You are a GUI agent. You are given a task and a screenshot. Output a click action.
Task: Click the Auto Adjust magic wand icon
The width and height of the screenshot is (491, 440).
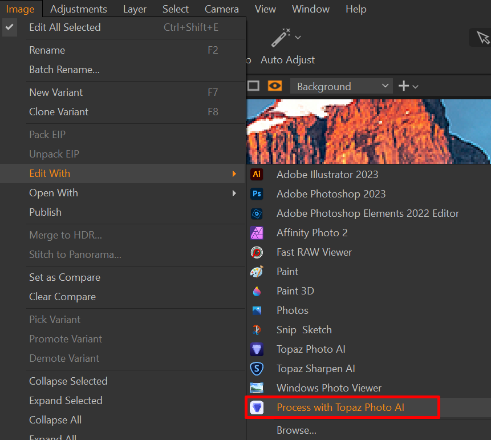[281, 38]
